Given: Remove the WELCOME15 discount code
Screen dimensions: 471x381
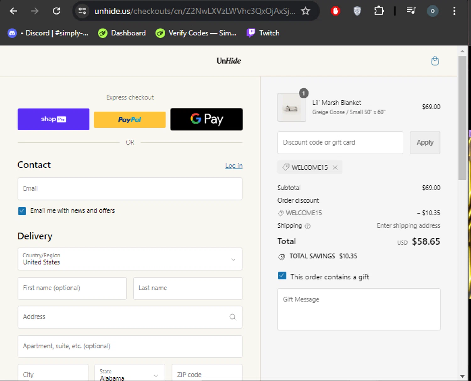Looking at the screenshot, I should click(335, 167).
